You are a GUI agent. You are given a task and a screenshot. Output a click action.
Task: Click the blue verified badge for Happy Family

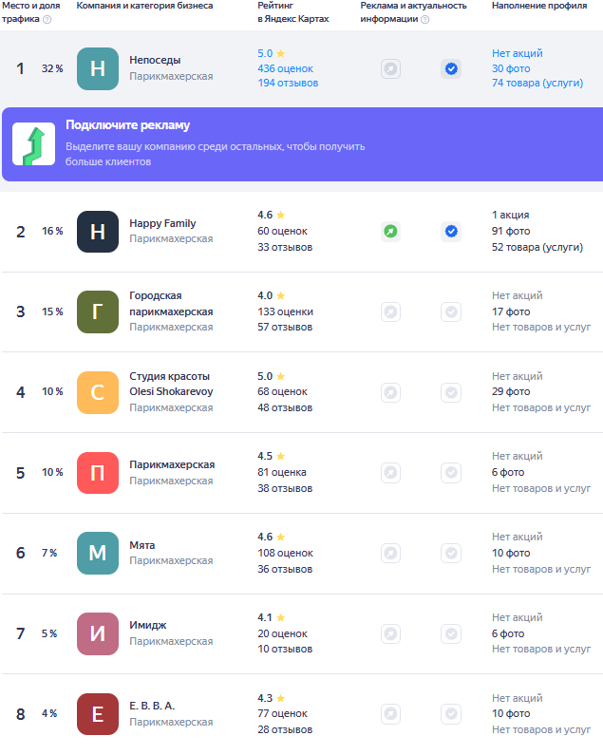click(451, 232)
